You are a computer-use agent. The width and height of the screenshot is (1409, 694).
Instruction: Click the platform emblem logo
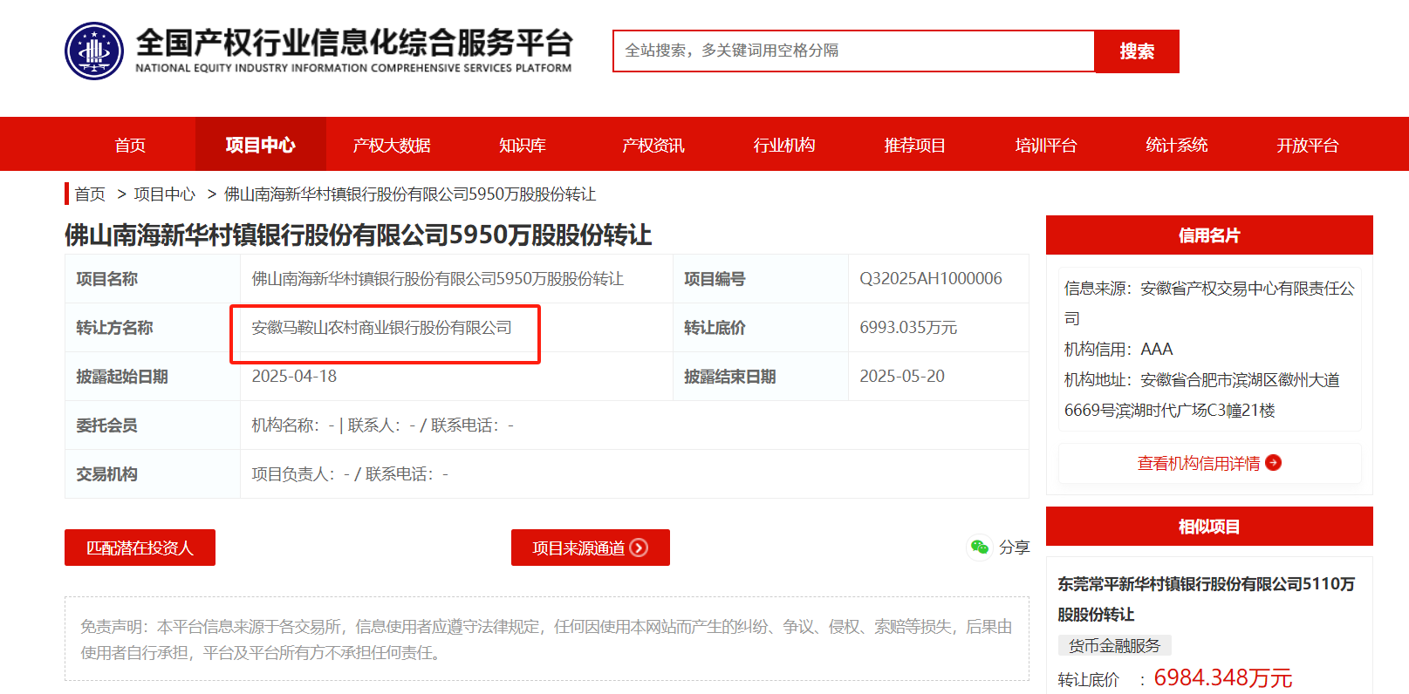[94, 51]
